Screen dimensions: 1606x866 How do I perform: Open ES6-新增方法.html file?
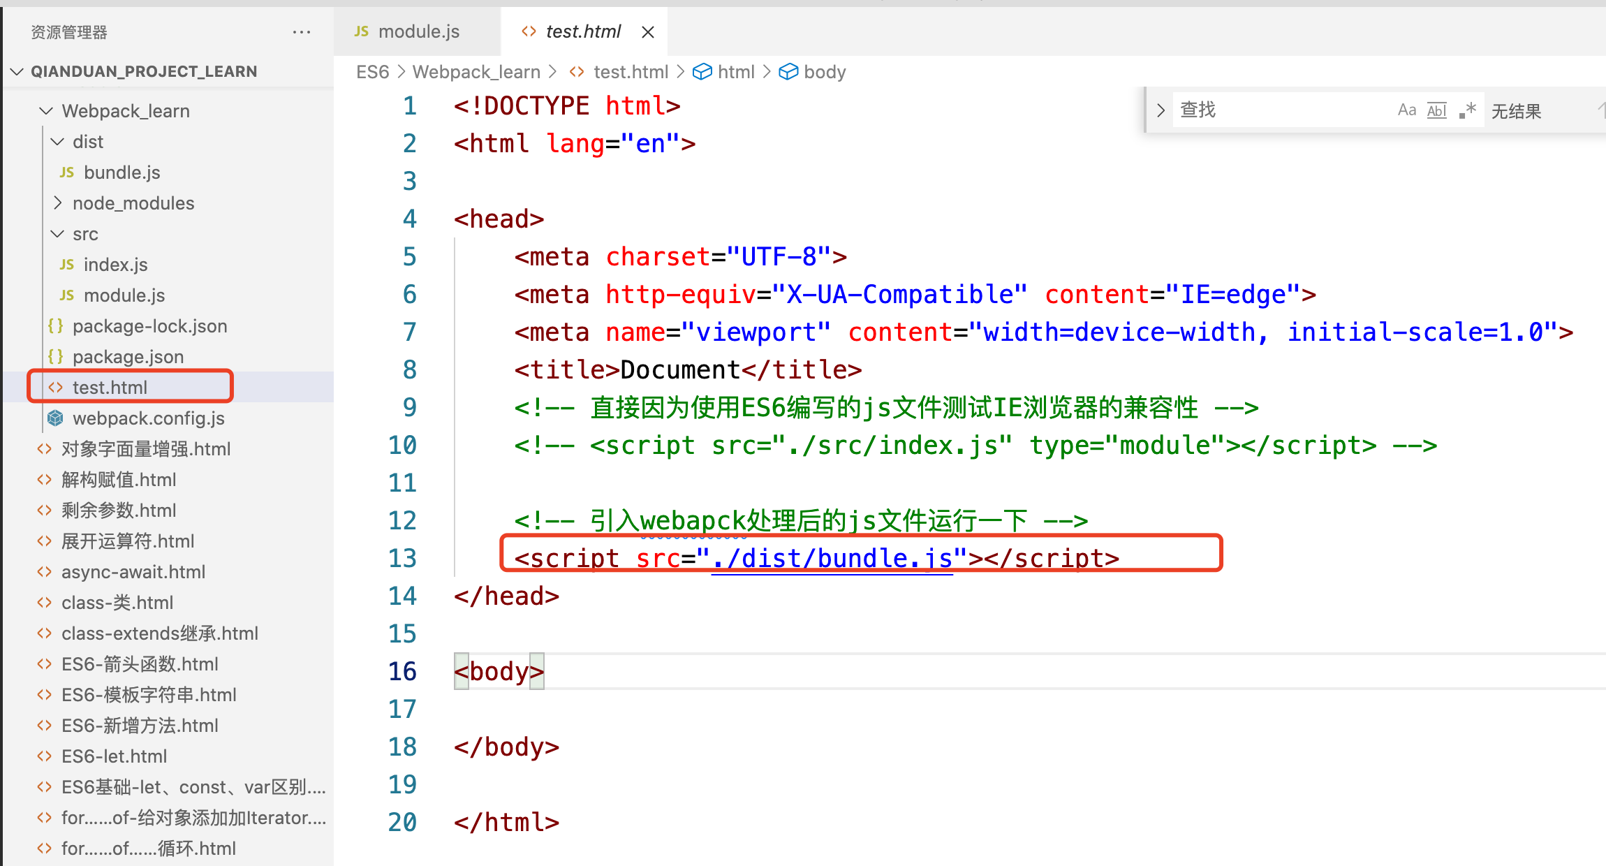click(140, 726)
